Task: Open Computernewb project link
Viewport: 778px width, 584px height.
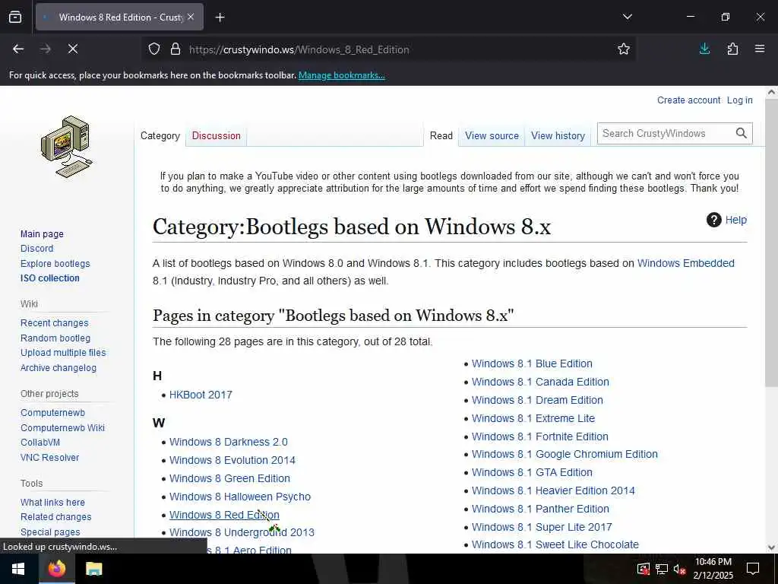Action: (x=52, y=413)
